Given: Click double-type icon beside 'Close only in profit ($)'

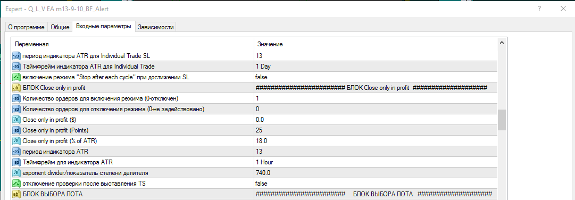Looking at the screenshot, I should click(17, 120).
